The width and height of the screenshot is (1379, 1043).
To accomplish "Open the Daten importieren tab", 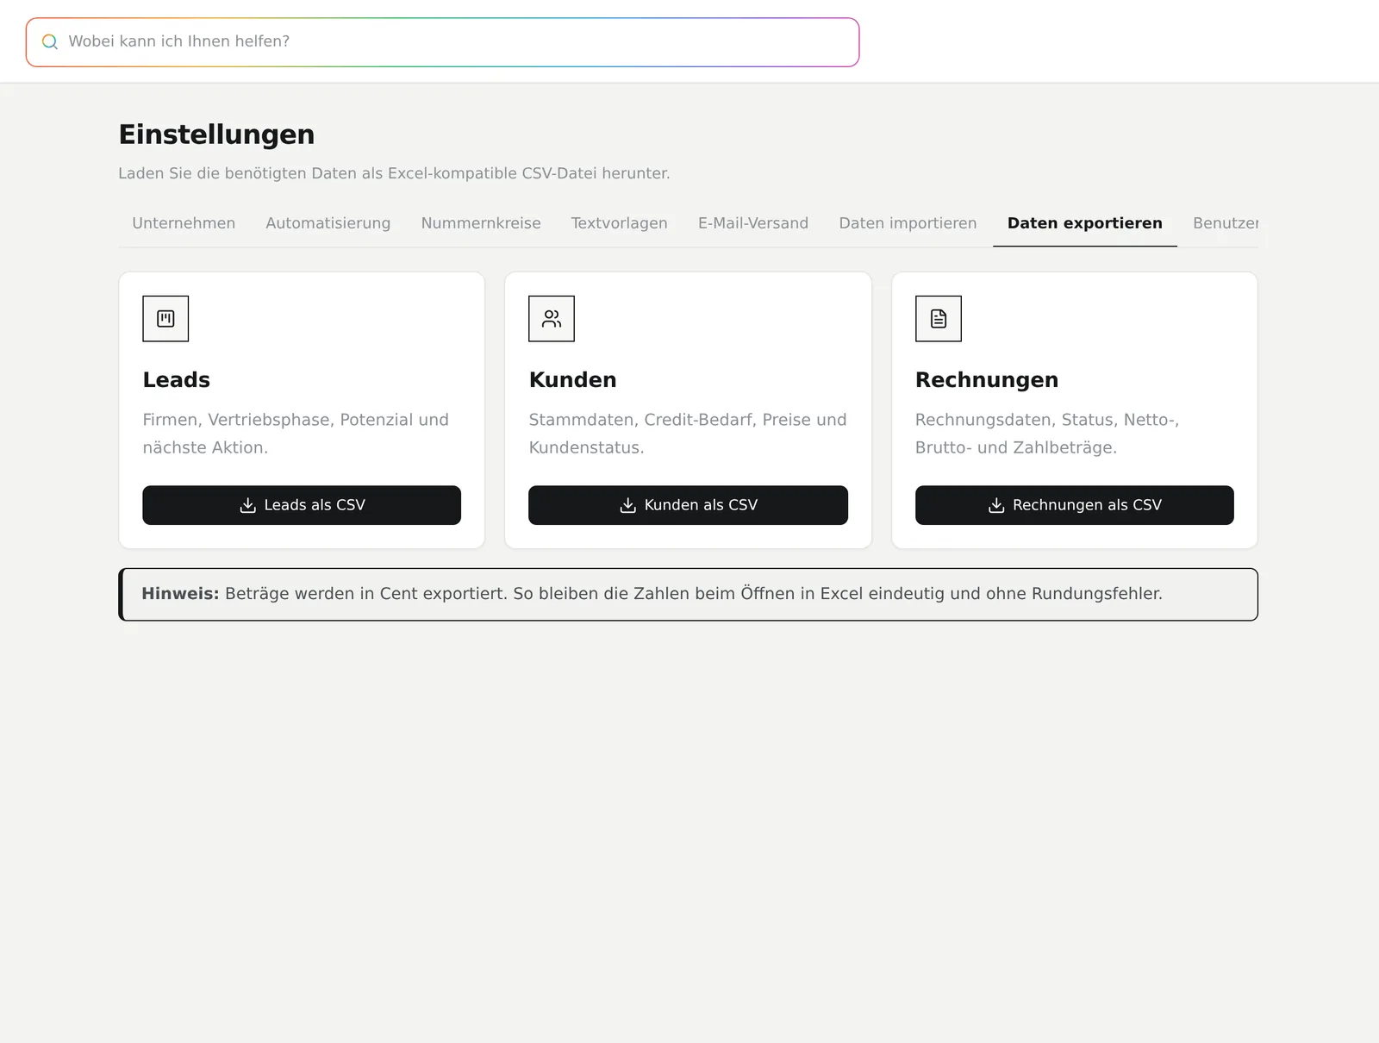I will (908, 223).
